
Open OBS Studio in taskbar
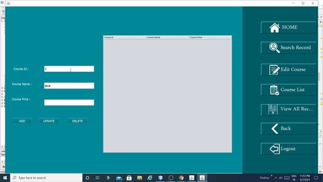pos(171,177)
